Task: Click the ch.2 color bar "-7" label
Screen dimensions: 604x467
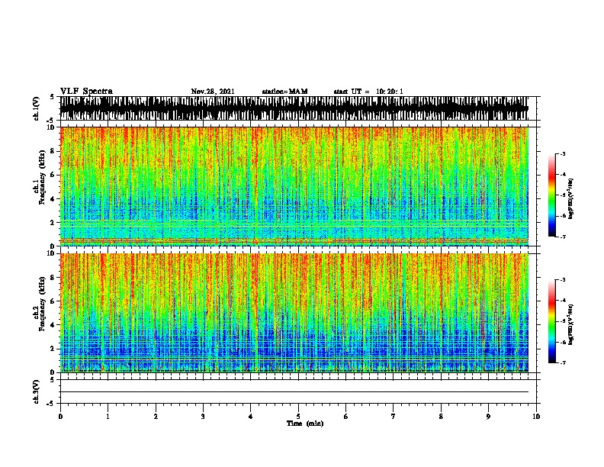Action: point(563,362)
